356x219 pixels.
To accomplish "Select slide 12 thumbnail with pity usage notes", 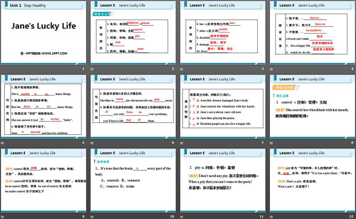I will 312,180.
